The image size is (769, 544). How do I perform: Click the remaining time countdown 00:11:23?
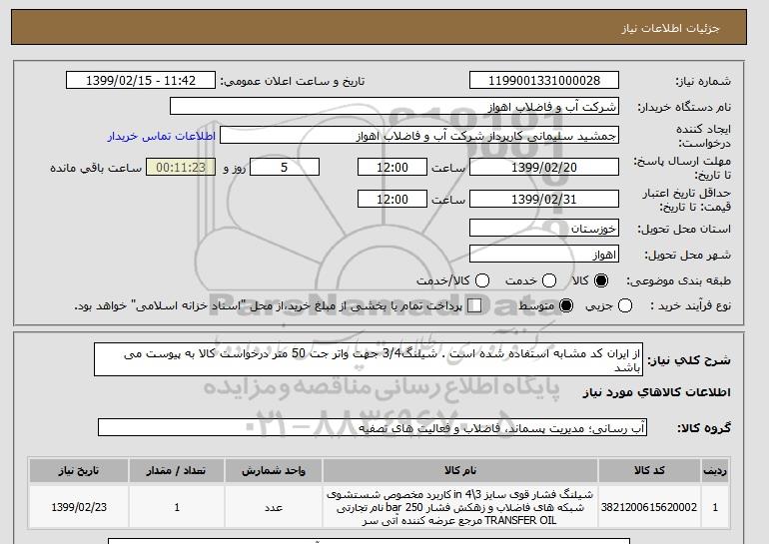point(181,167)
